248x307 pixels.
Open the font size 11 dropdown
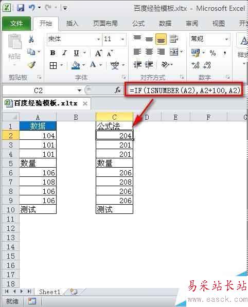pos(122,39)
